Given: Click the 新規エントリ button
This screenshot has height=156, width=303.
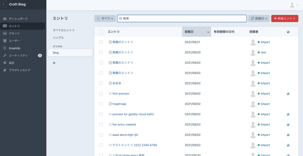Looking at the screenshot, I should pyautogui.click(x=284, y=18).
